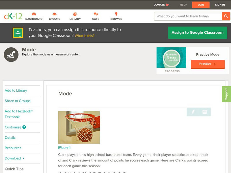Click the CK-12 logo
Image resolution: width=231 pixels, height=173 pixels.
13,16
